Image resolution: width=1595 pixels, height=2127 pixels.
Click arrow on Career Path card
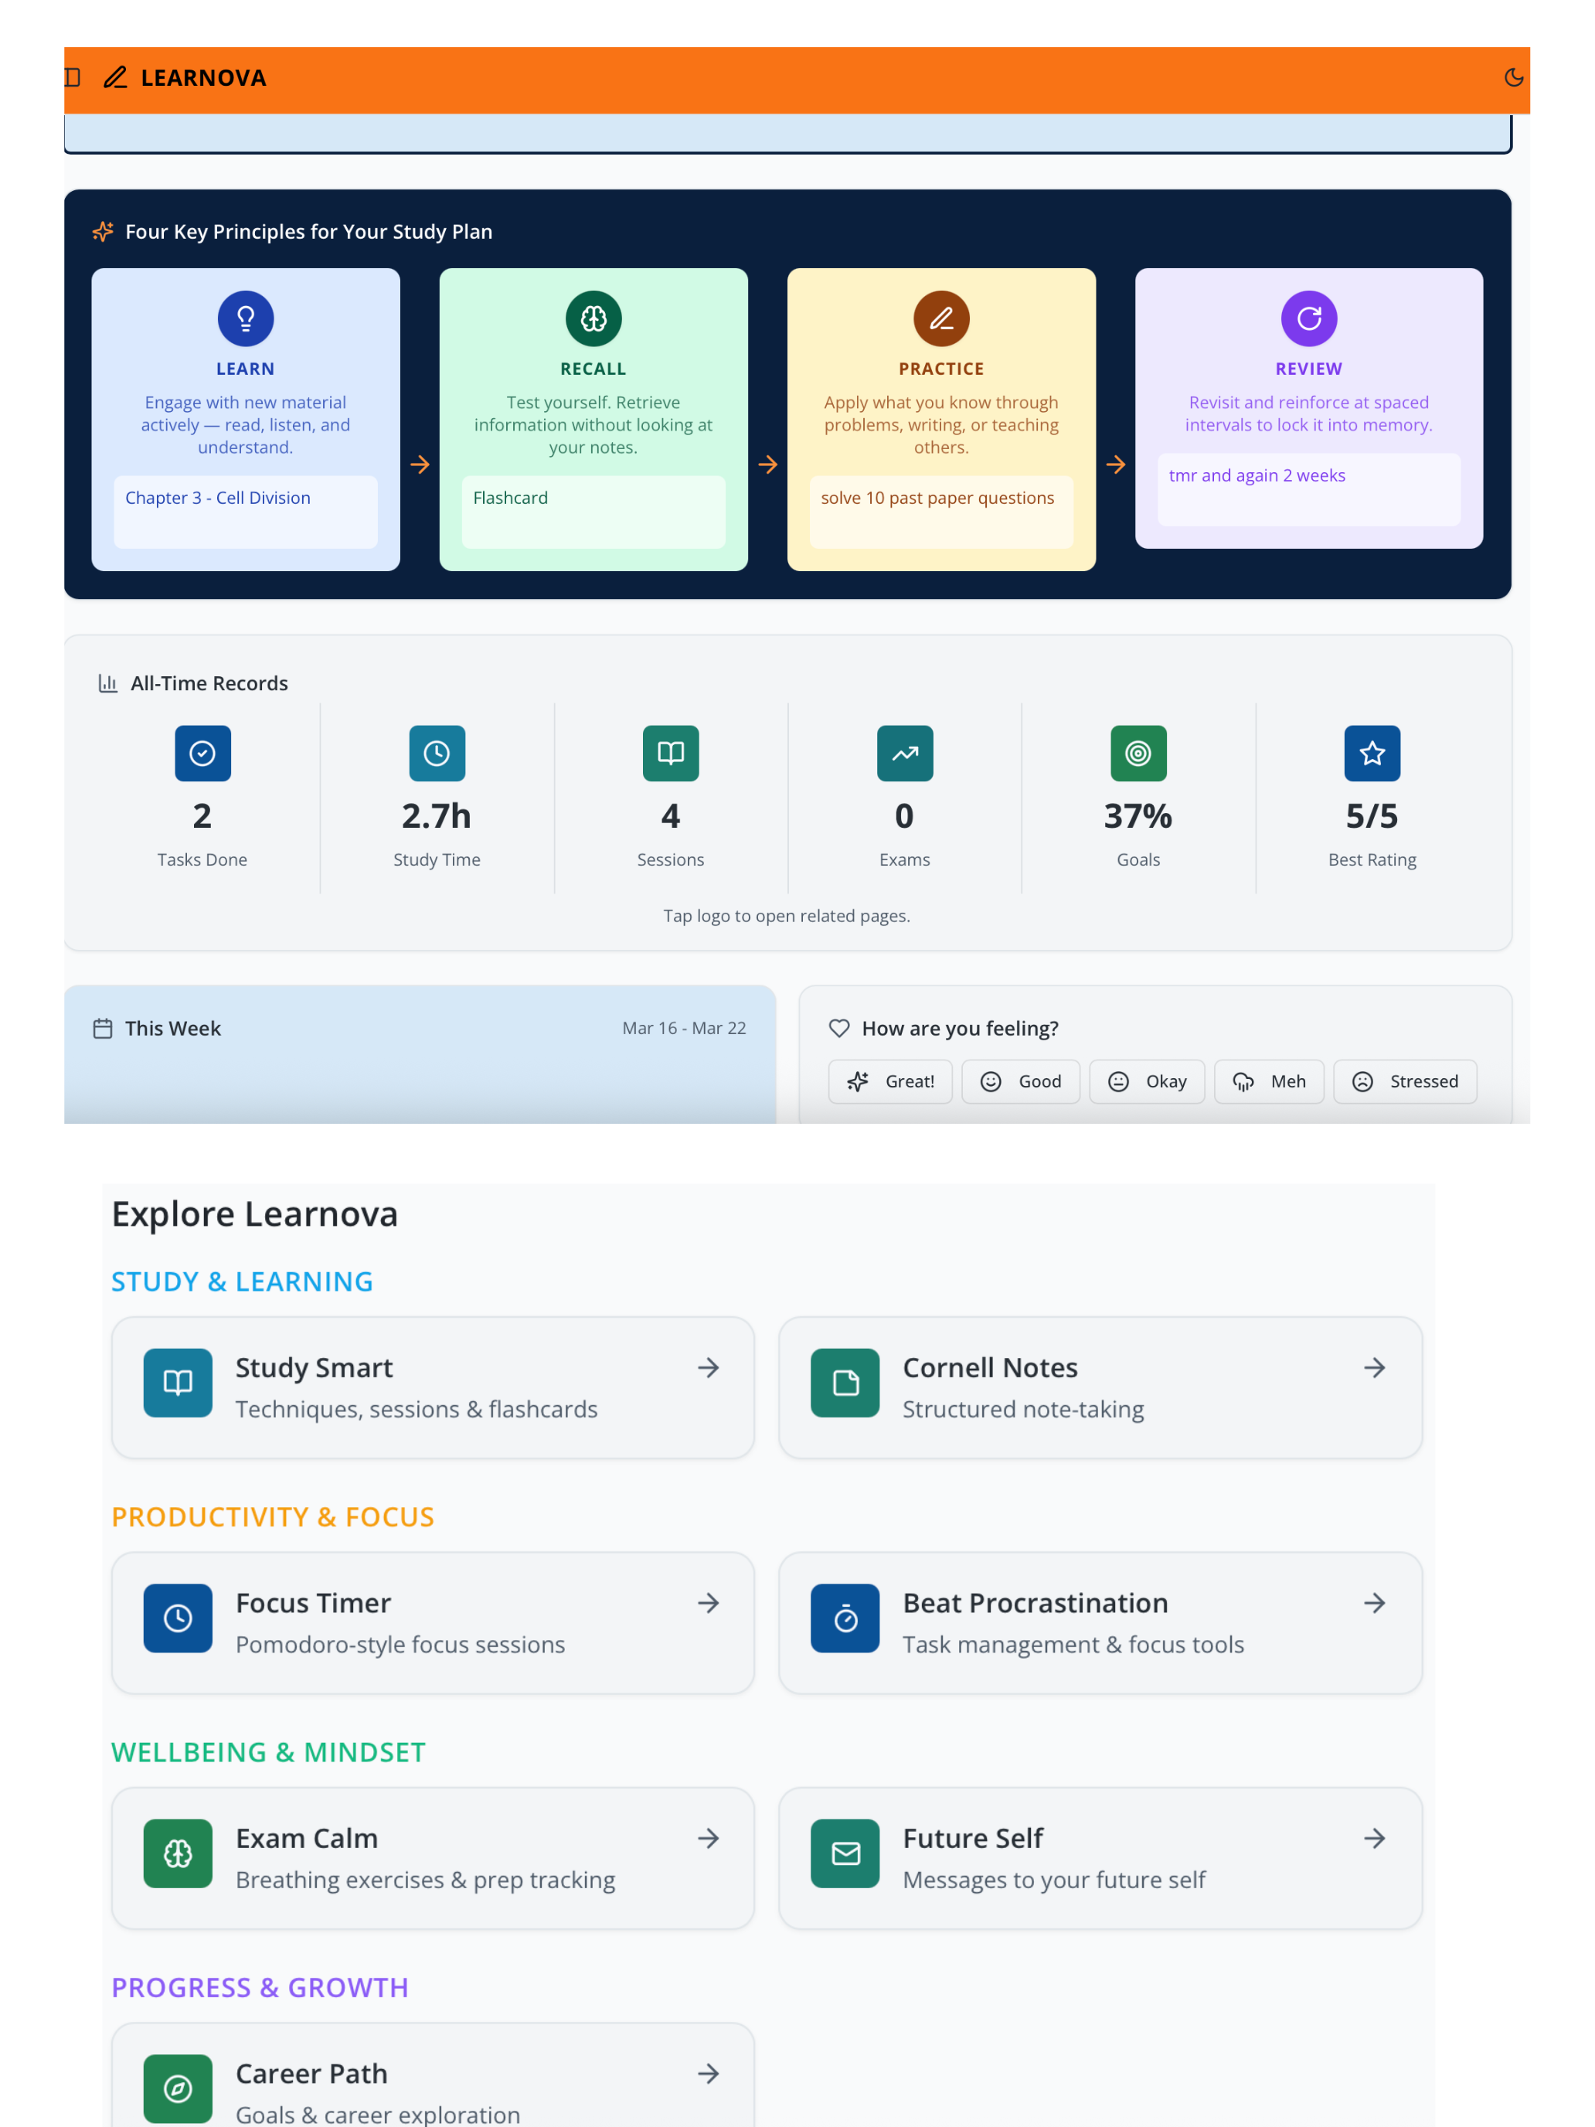pos(709,2074)
